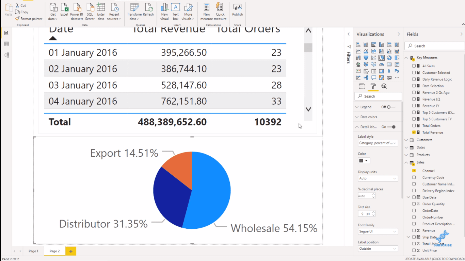Choose the Scatter chart visualization
This screenshot has width=465, height=261.
(374, 58)
